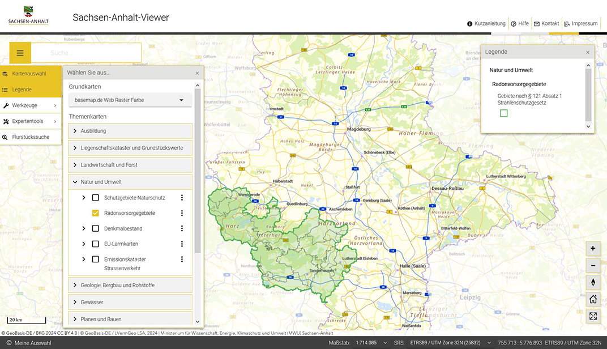Click the compass north orientation icon
This screenshot has width=607, height=349.
[593, 282]
